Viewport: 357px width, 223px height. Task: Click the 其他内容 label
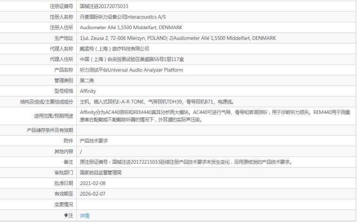pyautogui.click(x=64, y=152)
